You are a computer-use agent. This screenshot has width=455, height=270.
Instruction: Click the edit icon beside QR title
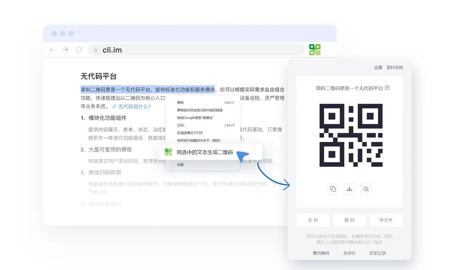tap(387, 88)
